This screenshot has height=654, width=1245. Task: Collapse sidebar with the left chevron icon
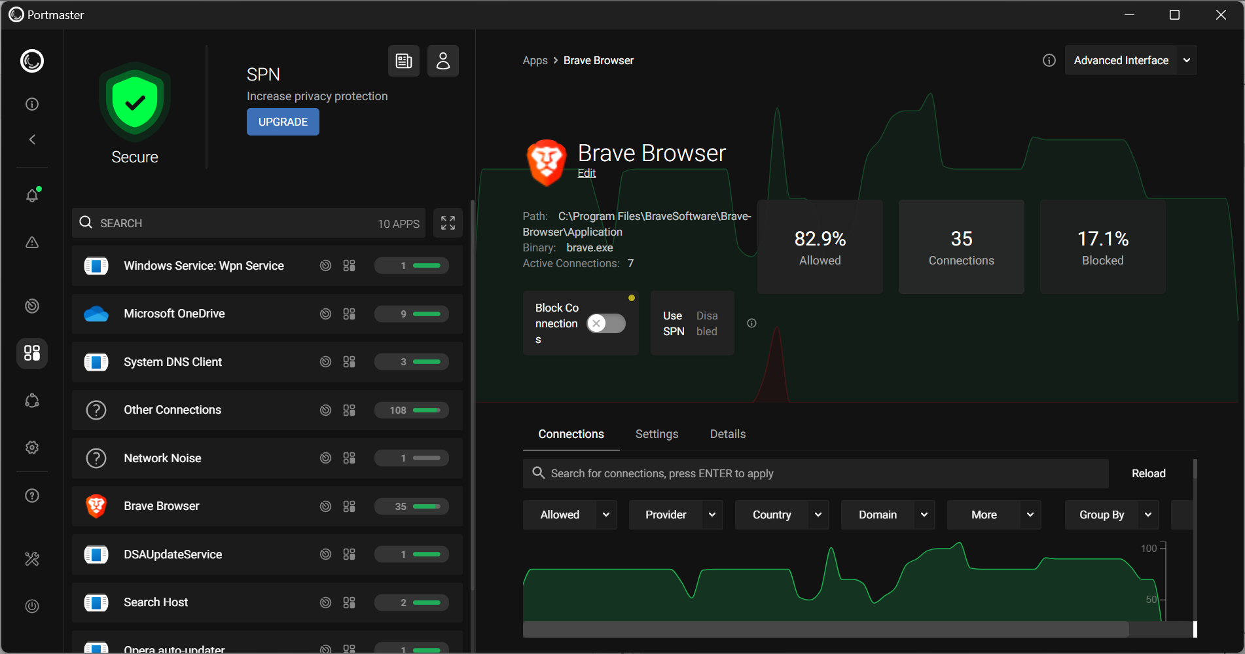(32, 139)
